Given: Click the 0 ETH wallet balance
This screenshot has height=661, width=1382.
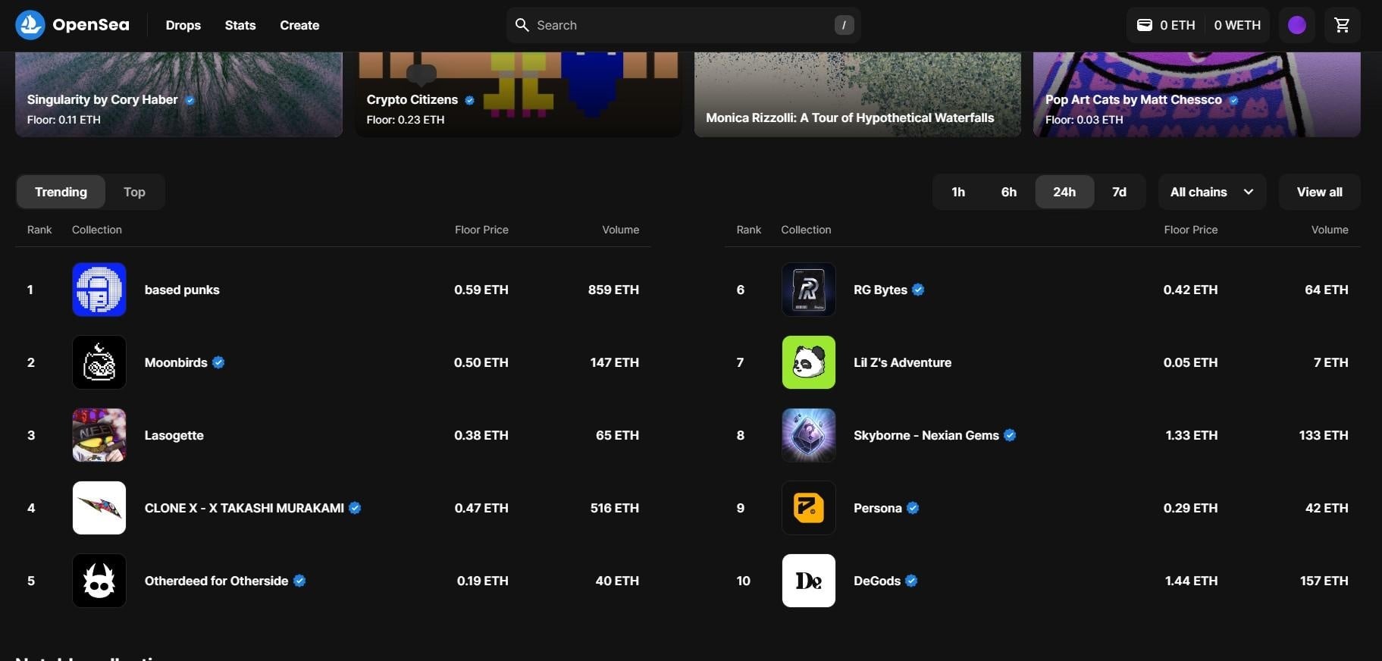Looking at the screenshot, I should 1177,25.
